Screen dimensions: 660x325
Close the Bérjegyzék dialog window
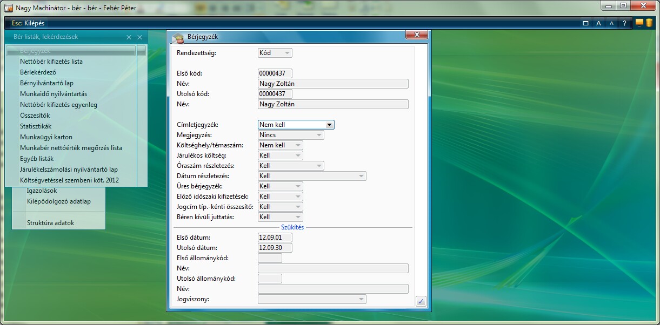[x=416, y=36]
